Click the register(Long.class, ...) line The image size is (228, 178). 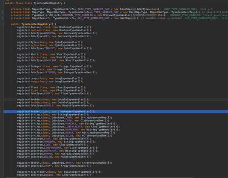50,78
